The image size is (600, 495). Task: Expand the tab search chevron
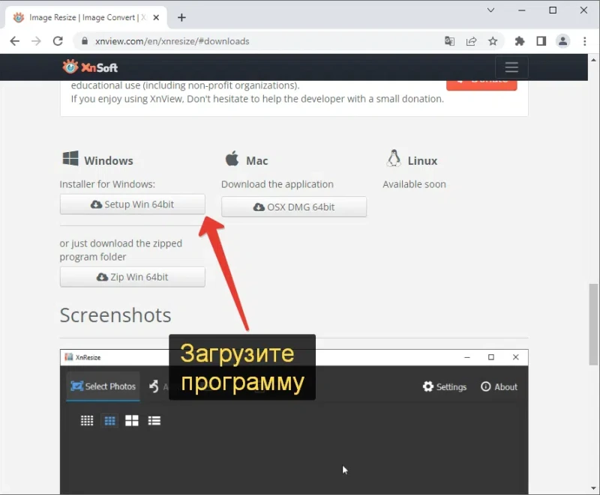pos(490,10)
